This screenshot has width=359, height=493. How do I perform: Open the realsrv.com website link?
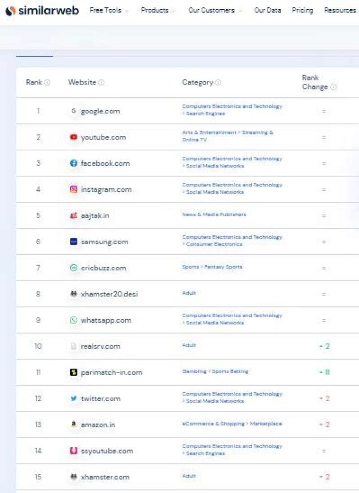click(100, 346)
